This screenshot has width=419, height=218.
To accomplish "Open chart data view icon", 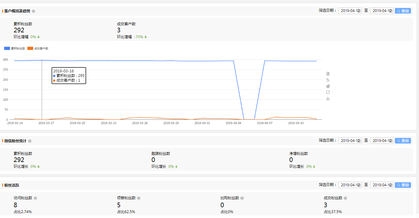I will [x=328, y=74].
